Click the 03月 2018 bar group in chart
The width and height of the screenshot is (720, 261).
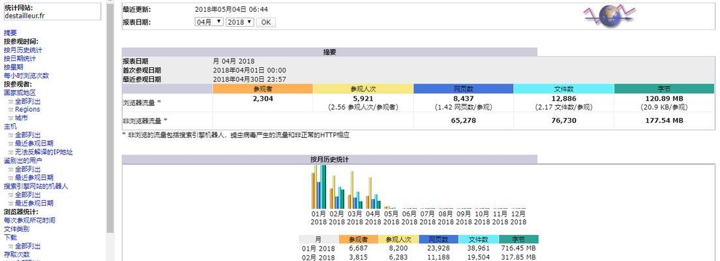click(355, 191)
